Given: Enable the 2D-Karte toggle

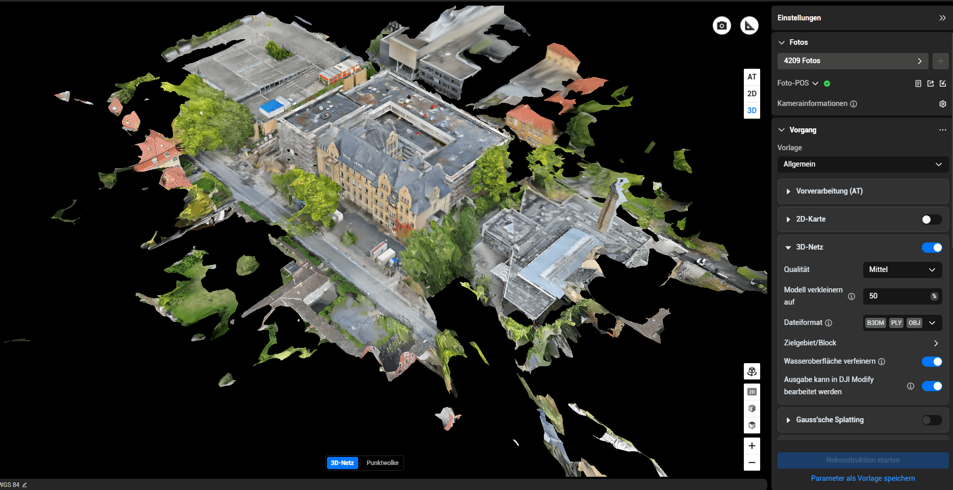Looking at the screenshot, I should click(932, 220).
